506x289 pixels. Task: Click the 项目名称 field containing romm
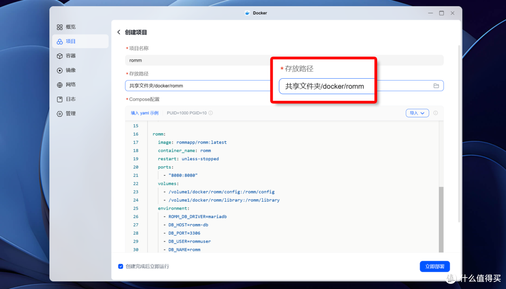[x=284, y=60]
